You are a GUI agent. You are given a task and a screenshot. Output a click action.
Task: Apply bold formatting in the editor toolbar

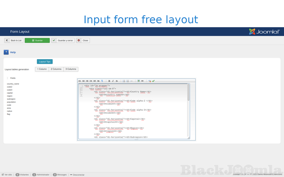109,81
